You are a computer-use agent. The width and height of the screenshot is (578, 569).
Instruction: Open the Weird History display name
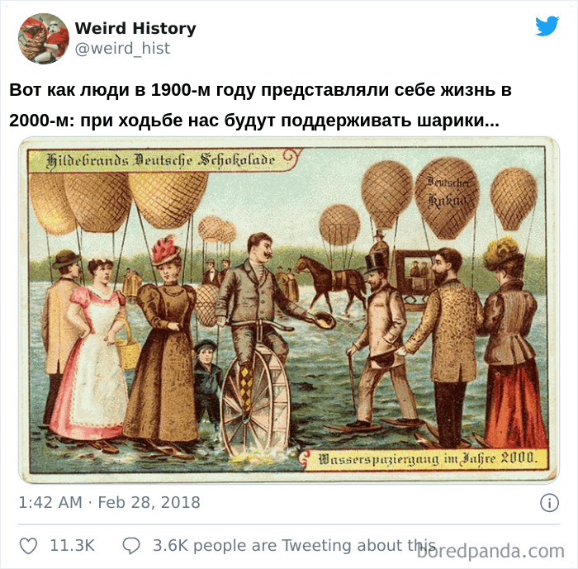135,28
